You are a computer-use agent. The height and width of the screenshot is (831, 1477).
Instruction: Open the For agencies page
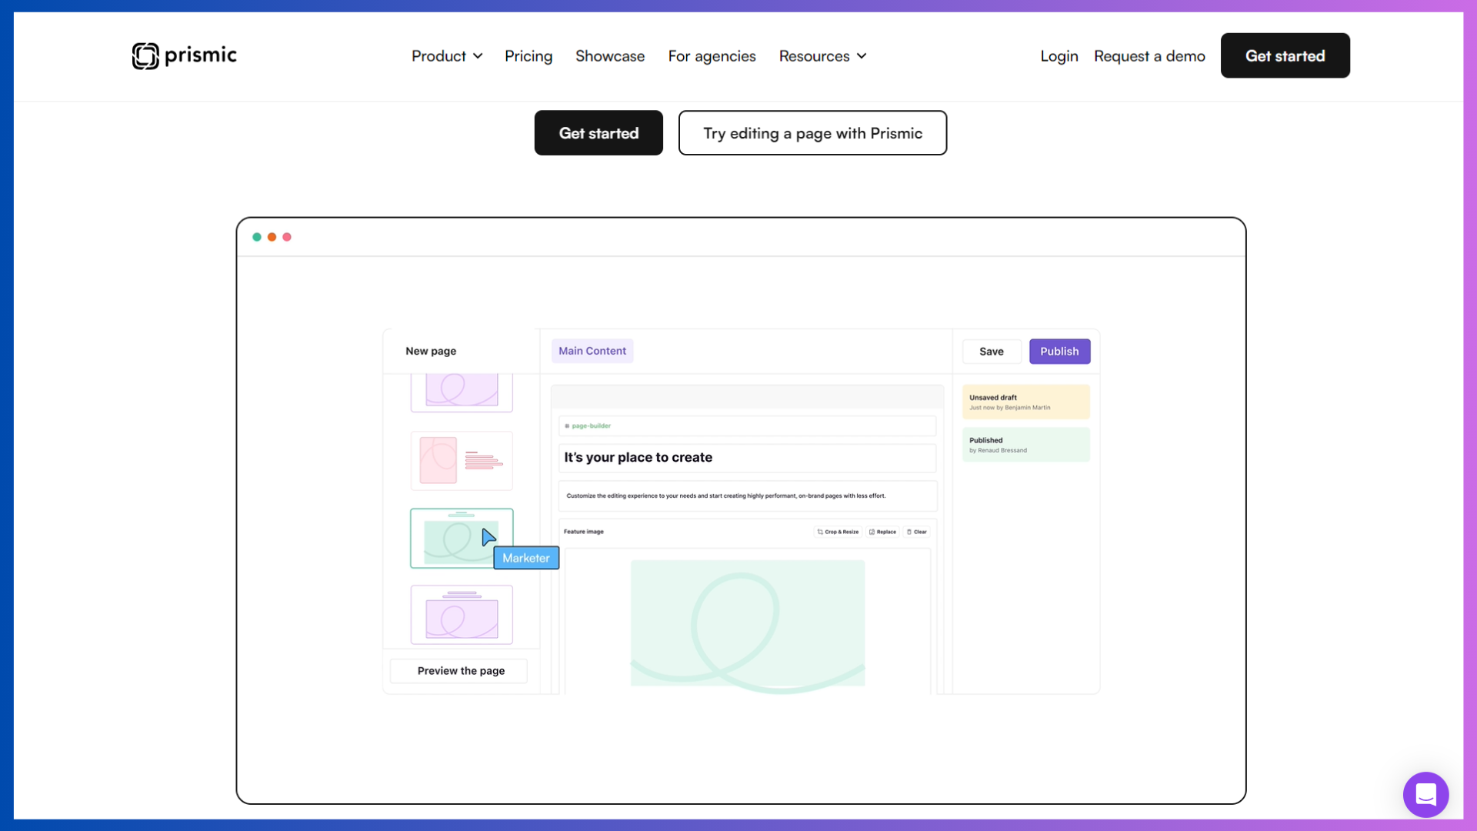712,56
